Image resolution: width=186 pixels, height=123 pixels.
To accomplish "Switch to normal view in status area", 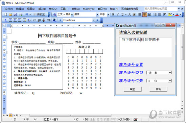I will pos(4,115).
